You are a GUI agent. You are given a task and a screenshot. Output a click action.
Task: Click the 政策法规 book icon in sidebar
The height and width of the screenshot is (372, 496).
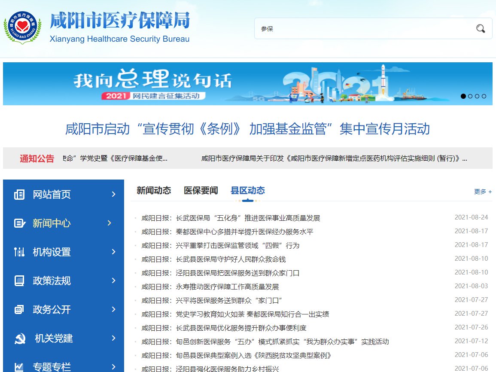[x=19, y=281]
